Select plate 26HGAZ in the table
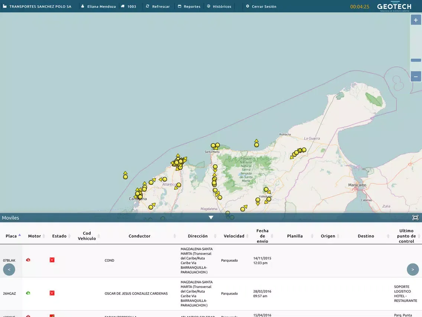Viewport: 422px width, 317px height. tap(9, 294)
